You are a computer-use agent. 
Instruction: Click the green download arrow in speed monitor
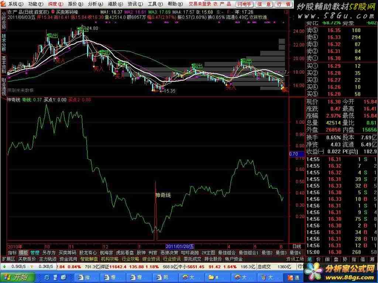[5, 266]
